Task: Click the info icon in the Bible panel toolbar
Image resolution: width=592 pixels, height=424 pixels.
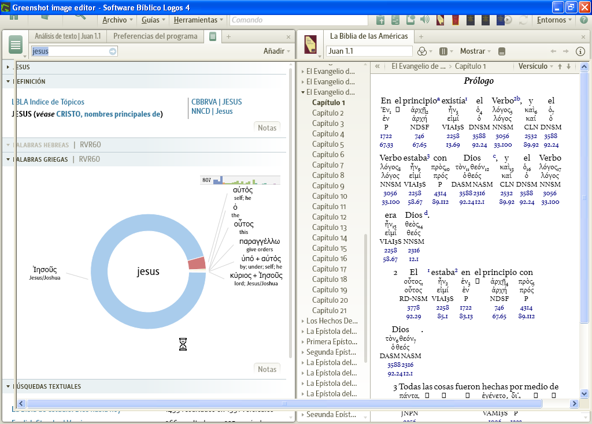Action: coord(580,51)
